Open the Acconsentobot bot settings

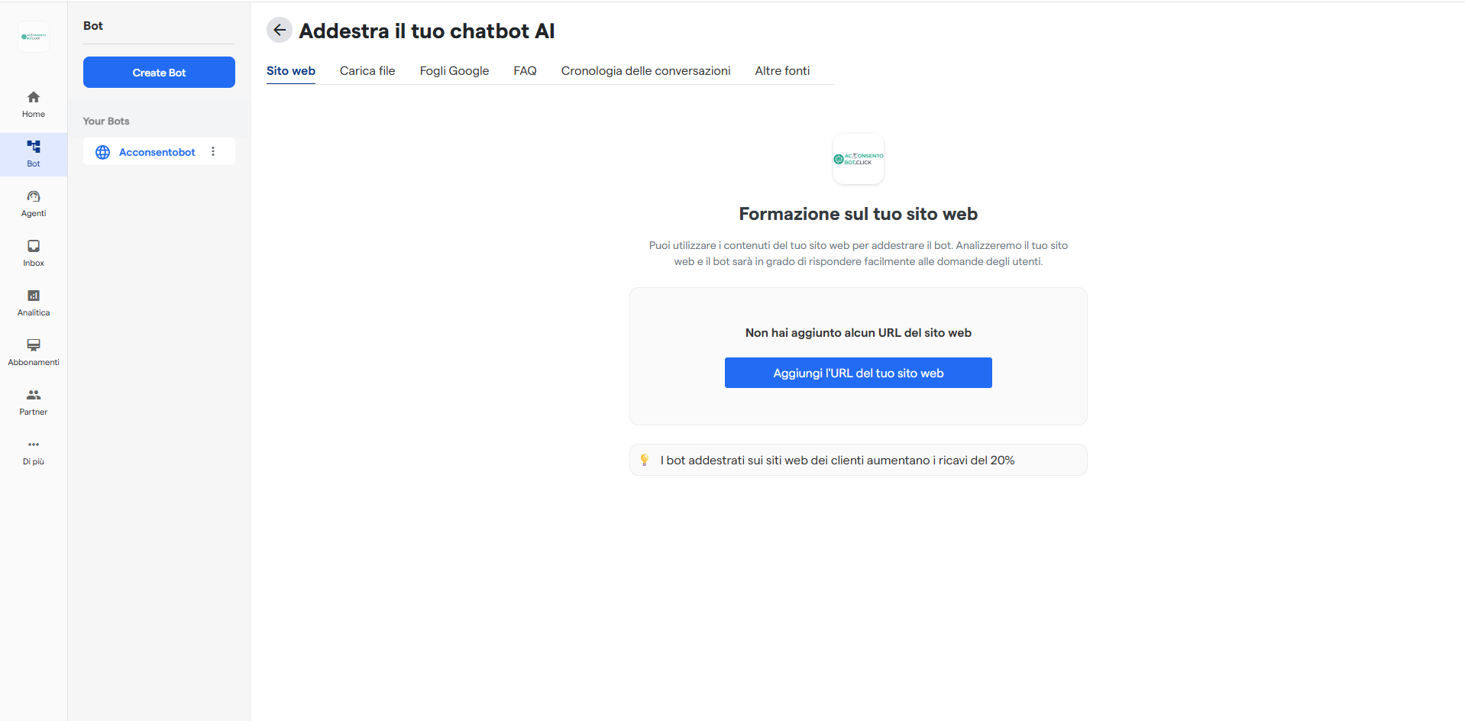click(x=157, y=152)
